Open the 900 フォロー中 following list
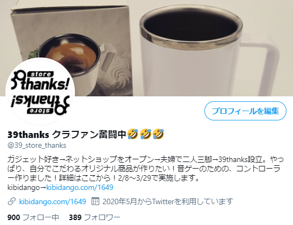Viewport: 293px width, 225px height. click(x=33, y=217)
